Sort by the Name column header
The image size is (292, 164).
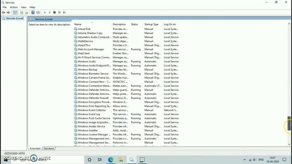(78, 24)
